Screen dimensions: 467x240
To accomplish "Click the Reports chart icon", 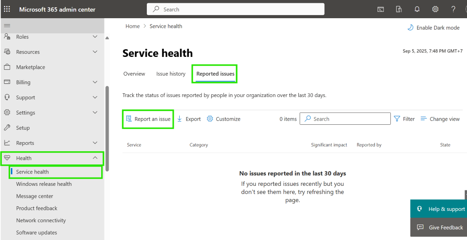I will [7, 143].
